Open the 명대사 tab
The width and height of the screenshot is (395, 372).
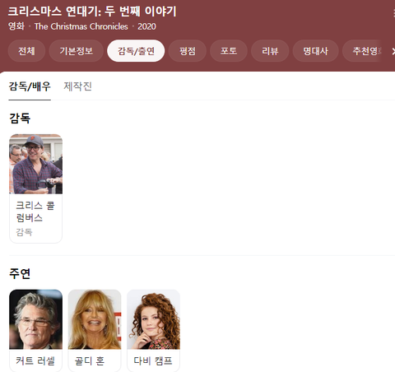[x=315, y=51]
